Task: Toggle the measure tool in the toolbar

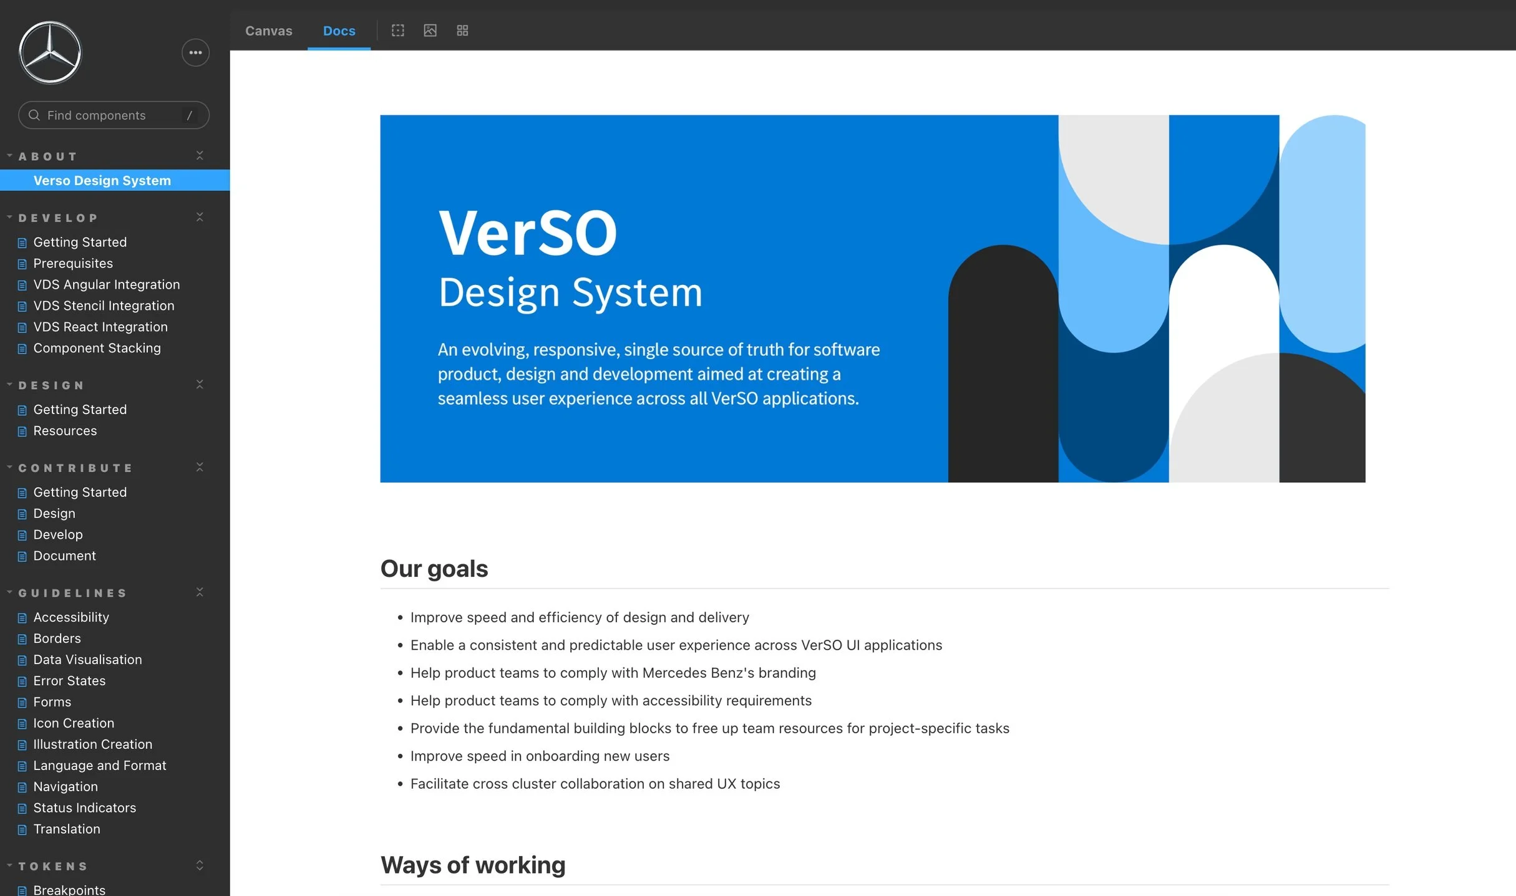Action: coord(397,31)
